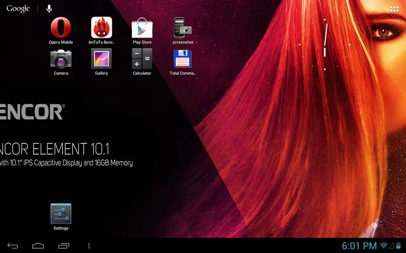
Task: Open the Camera app
Action: click(x=61, y=59)
